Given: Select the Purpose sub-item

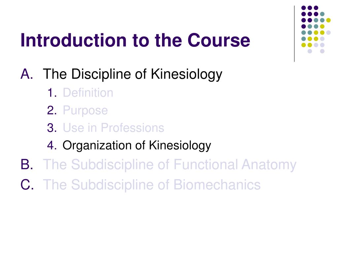Looking at the screenshot, I should [x=85, y=111].
